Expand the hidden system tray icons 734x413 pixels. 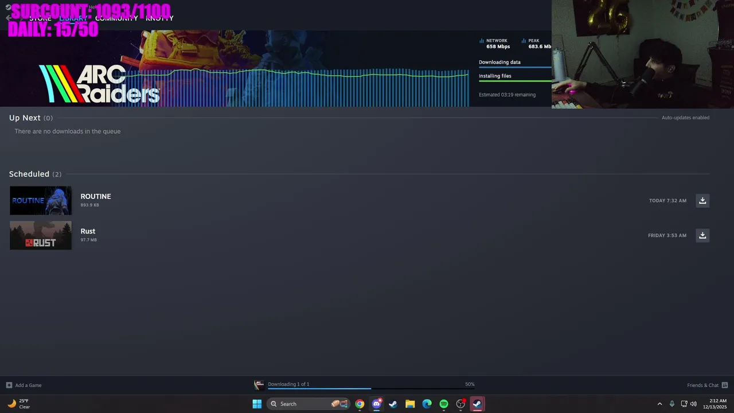pos(659,404)
